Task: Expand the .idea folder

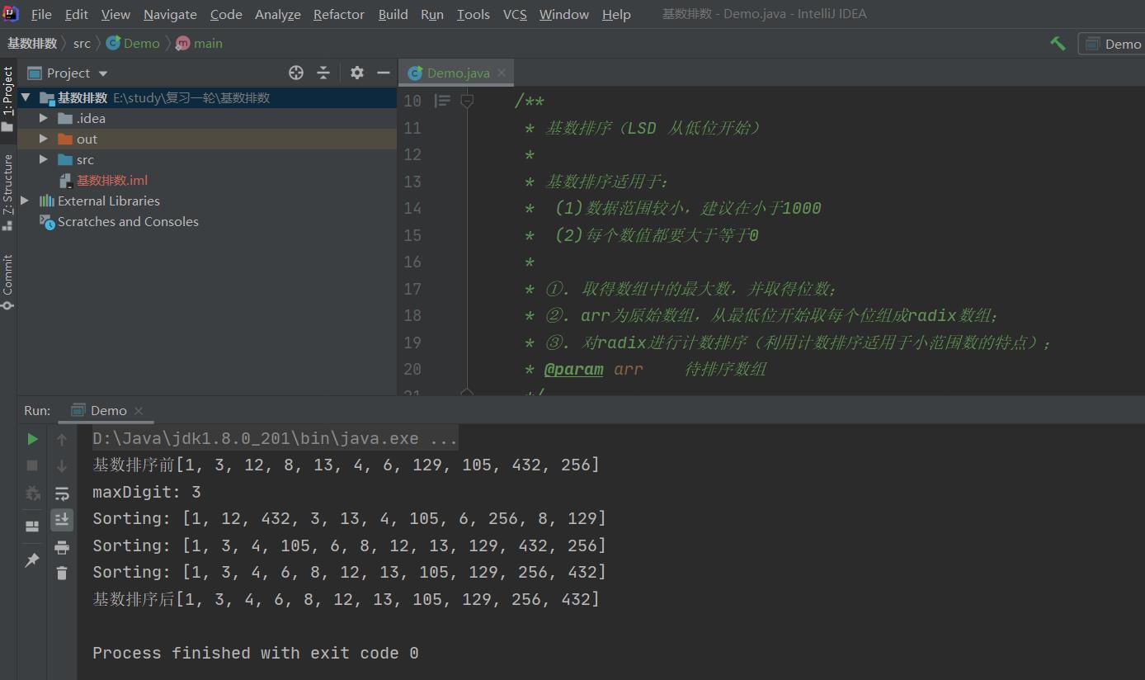Action: (44, 118)
